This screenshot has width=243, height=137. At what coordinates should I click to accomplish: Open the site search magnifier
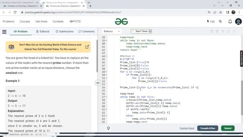(x=220, y=21)
